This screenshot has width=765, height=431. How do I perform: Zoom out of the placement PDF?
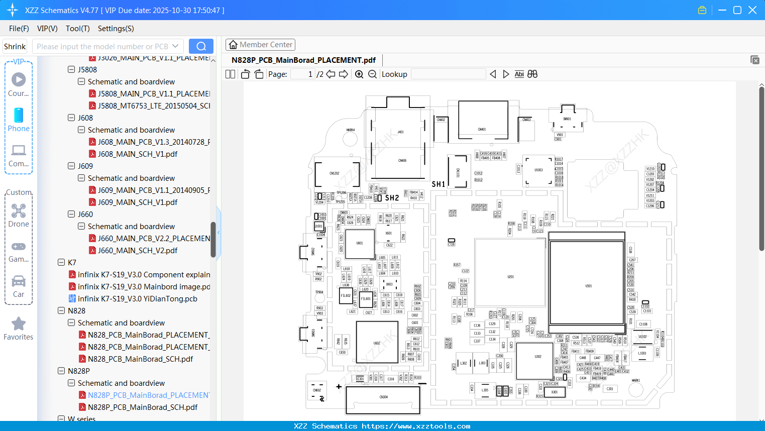coord(372,74)
